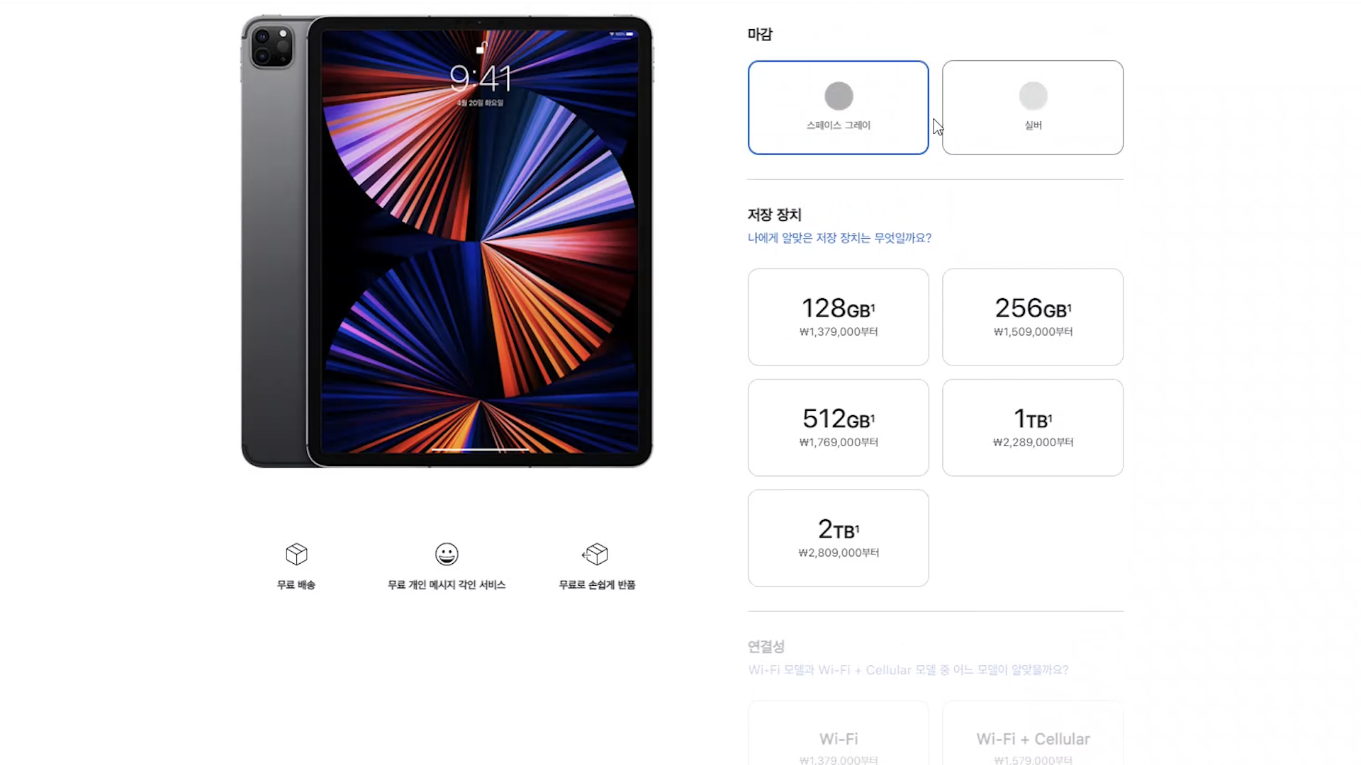Choose the Wi-Fi connectivity option
The image size is (1361, 765).
pyautogui.click(x=839, y=733)
